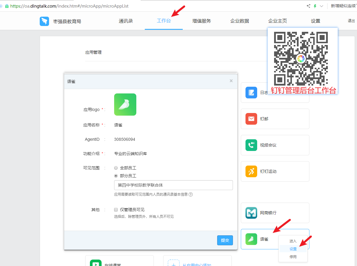Switch to the 企业数据 tab
357x266 pixels.
pos(240,21)
